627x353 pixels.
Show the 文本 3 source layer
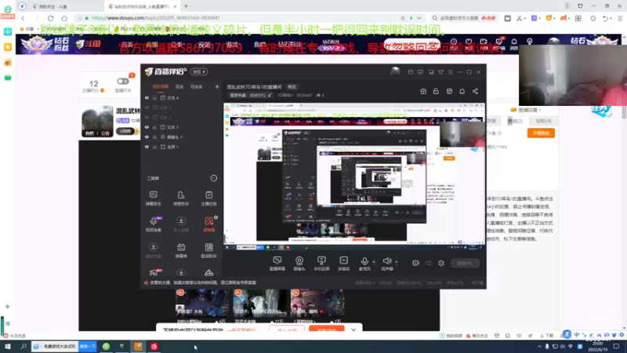[147, 107]
